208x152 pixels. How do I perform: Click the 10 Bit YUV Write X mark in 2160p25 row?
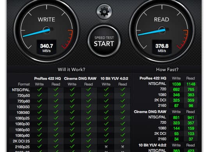pyautogui.click(x=106, y=147)
